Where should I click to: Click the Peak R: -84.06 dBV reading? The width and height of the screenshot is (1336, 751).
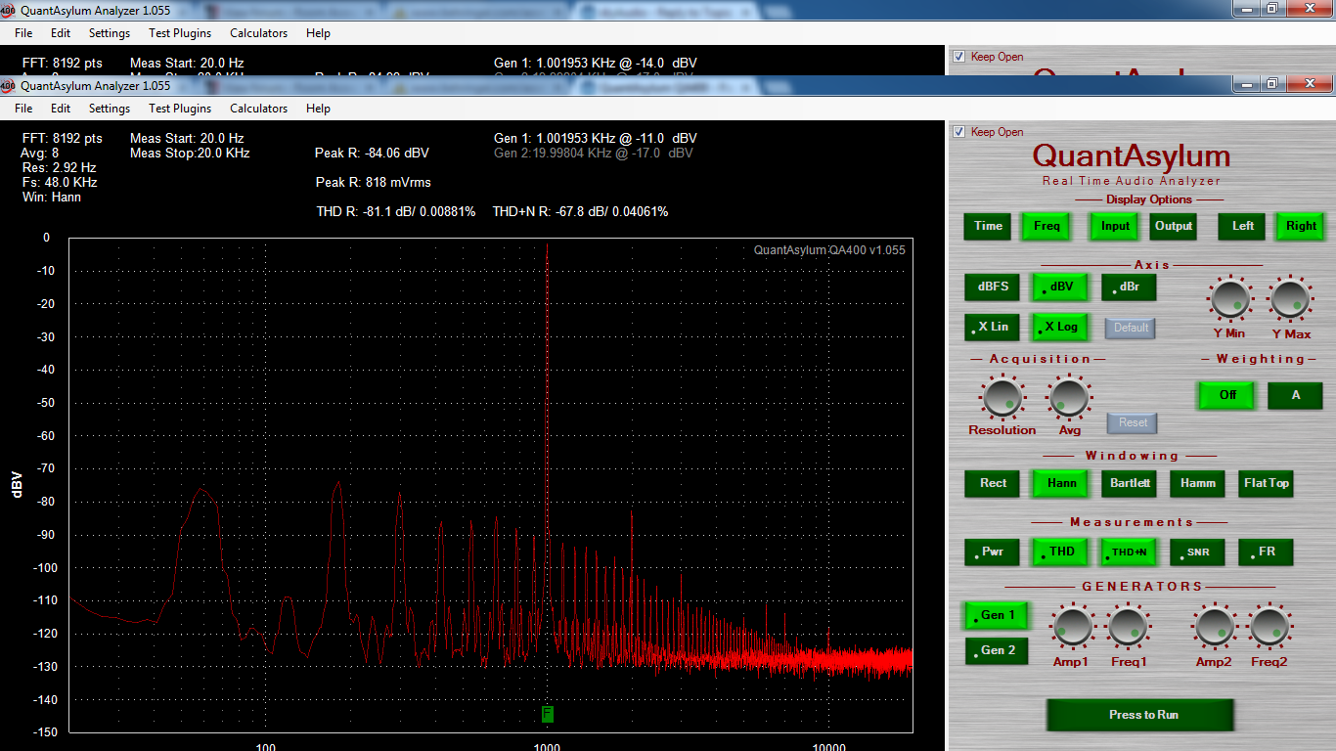[372, 153]
